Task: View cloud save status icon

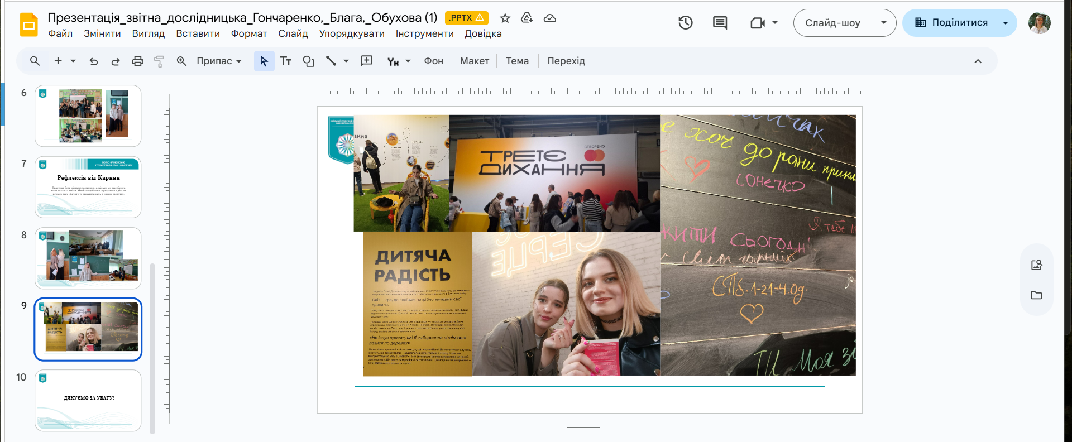Action: [549, 18]
